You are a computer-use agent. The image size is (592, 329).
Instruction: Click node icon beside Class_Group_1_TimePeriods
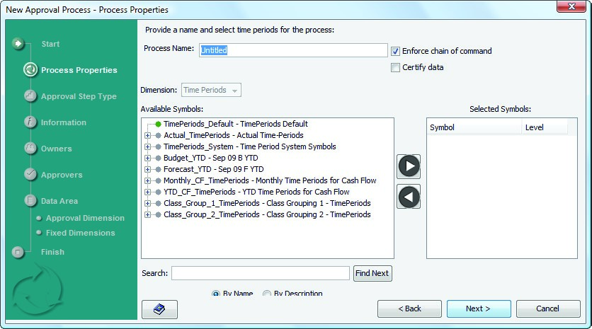pos(158,203)
